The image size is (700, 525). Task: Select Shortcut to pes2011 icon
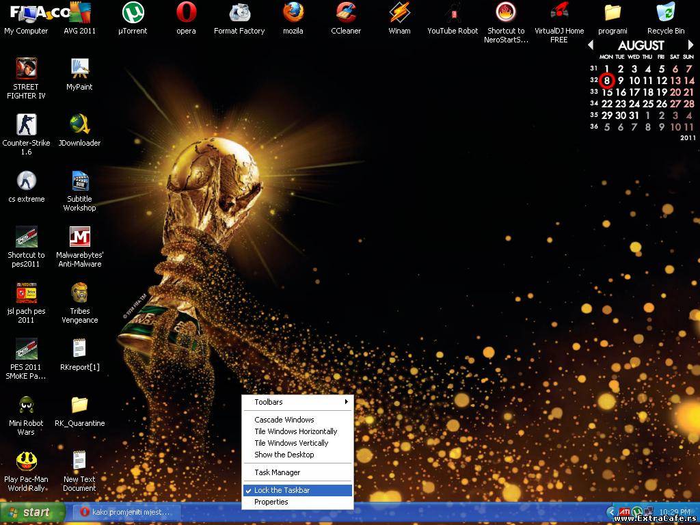point(26,247)
